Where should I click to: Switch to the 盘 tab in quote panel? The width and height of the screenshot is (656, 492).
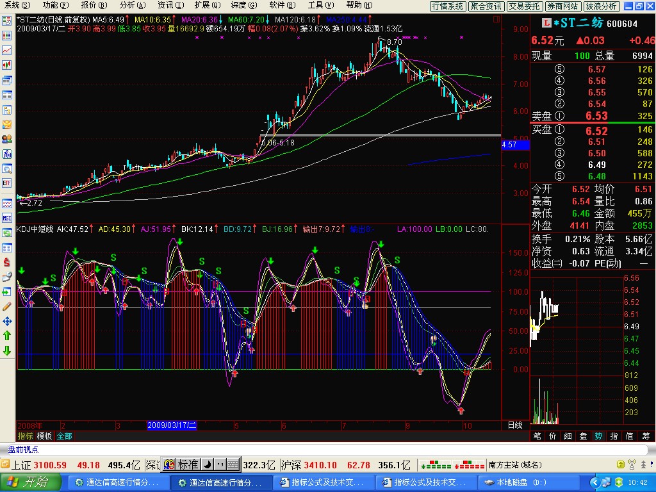point(583,436)
